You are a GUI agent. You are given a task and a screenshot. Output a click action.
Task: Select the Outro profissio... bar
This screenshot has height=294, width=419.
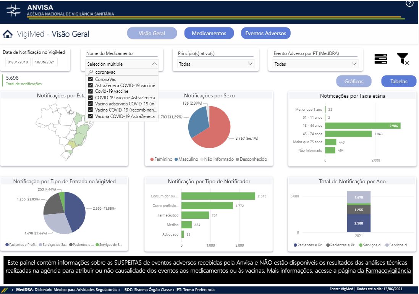[x=207, y=206]
